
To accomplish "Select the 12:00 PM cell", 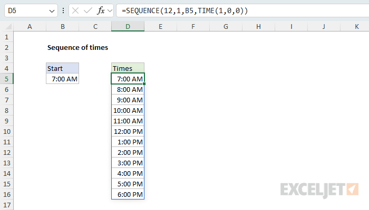I will click(128, 131).
